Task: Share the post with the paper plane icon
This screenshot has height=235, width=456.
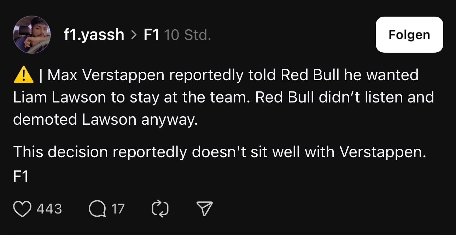Action: tap(205, 209)
